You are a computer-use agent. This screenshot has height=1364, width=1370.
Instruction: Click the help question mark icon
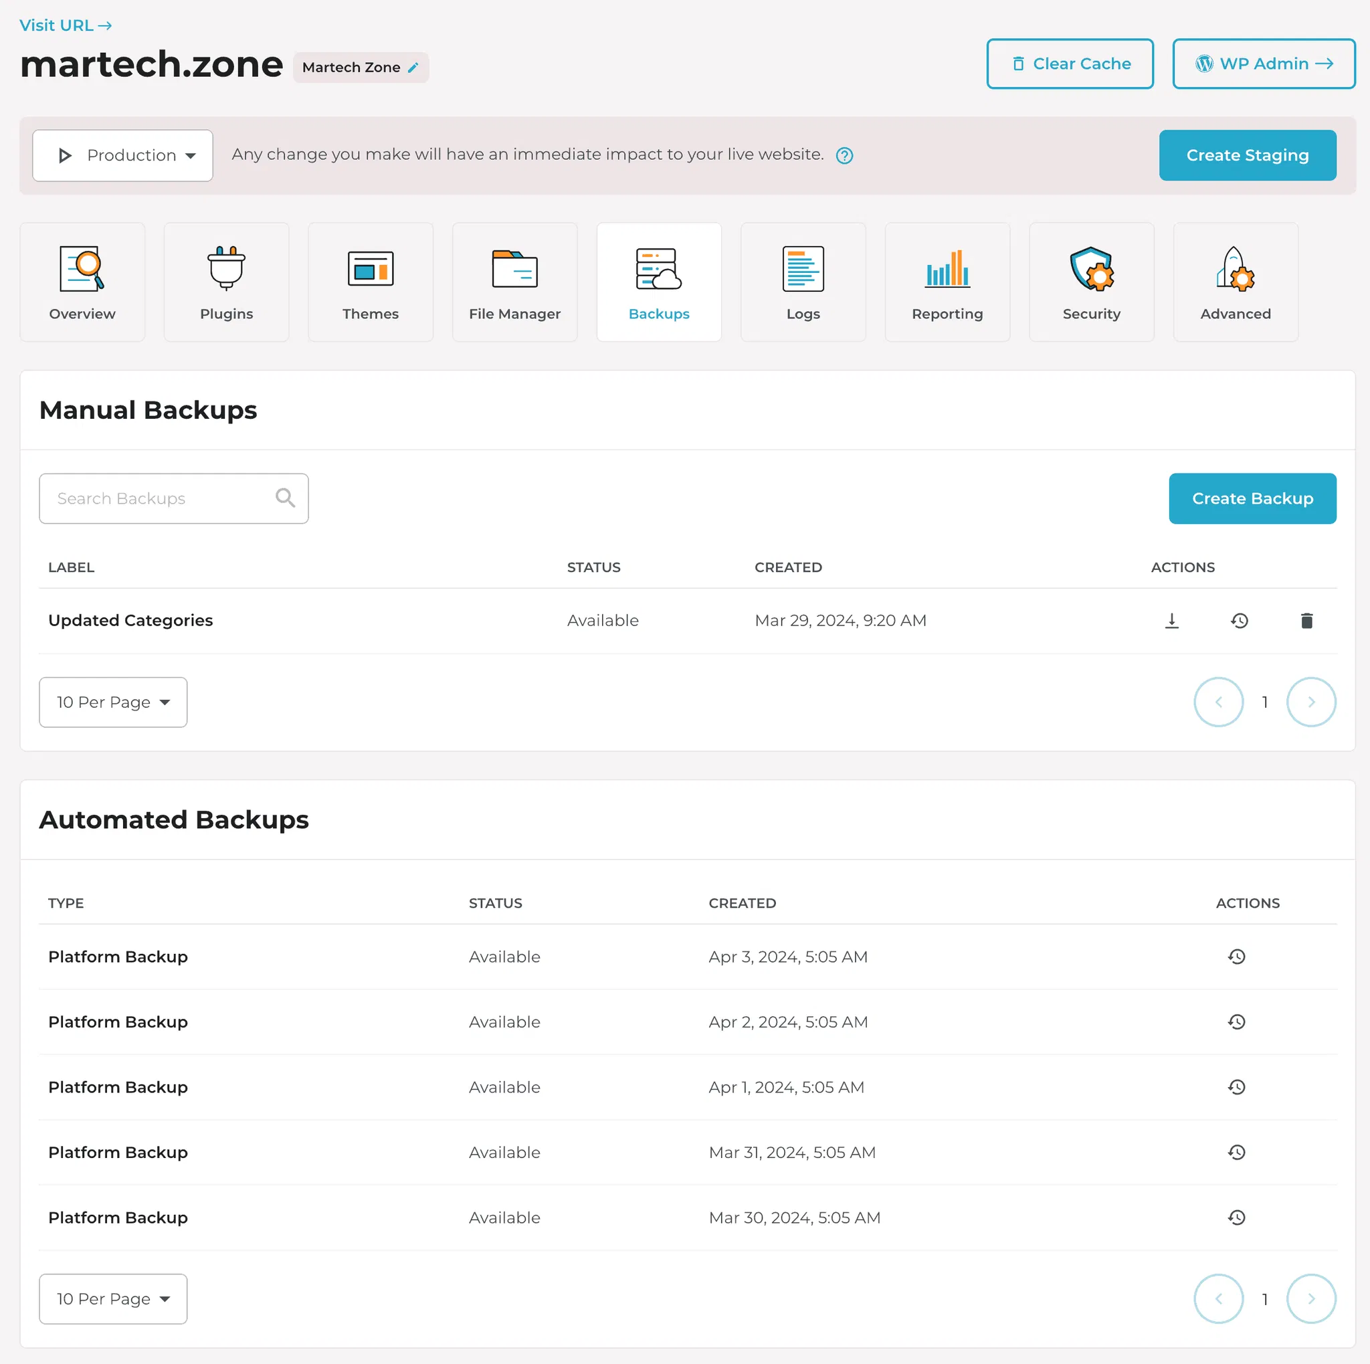click(844, 155)
